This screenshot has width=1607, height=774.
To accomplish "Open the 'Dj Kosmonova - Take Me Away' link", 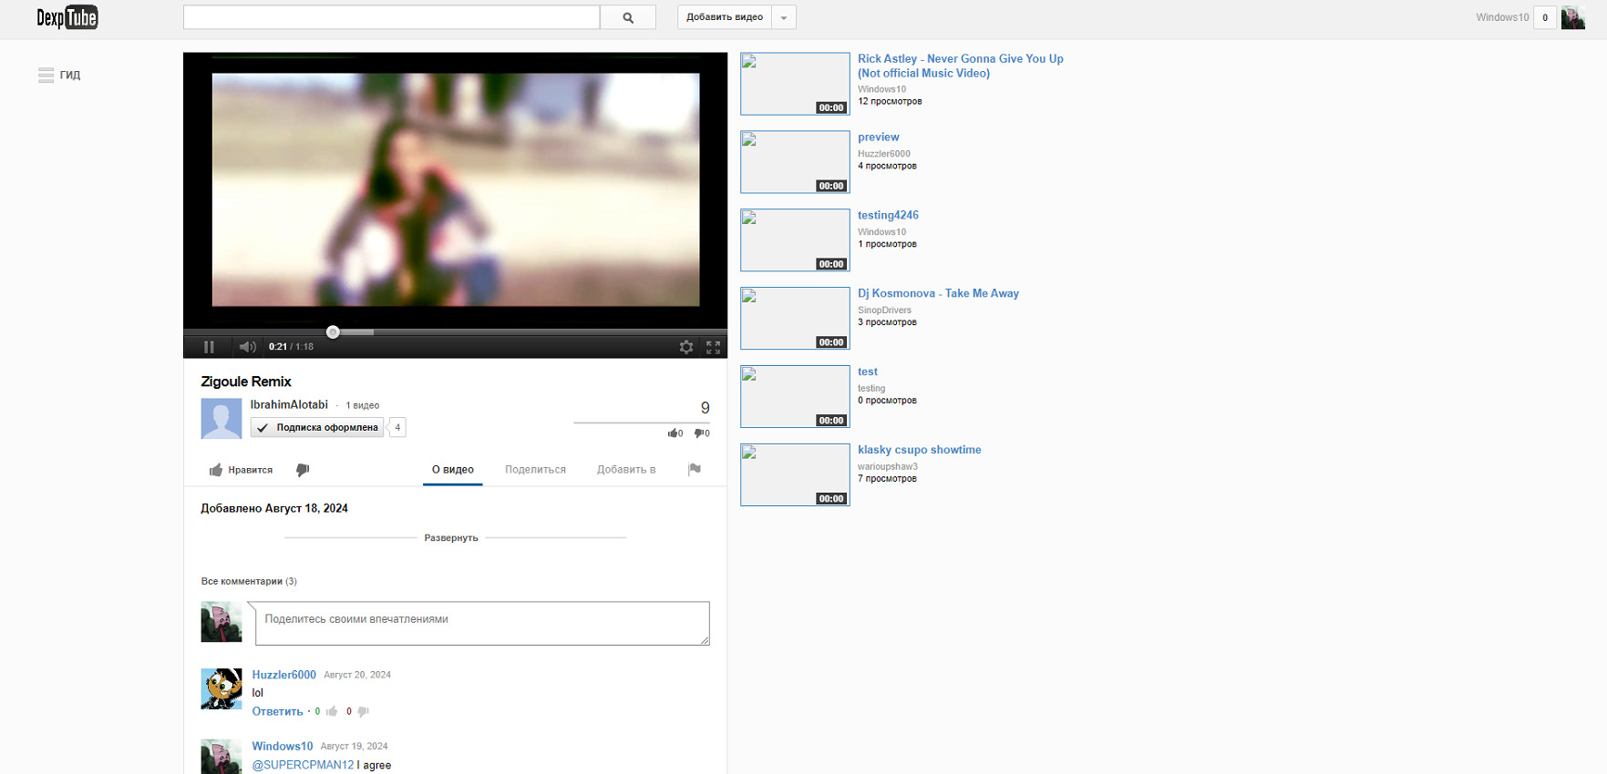I will [x=938, y=293].
